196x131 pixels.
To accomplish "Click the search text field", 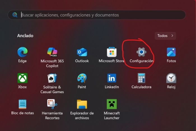I will [x=101, y=15].
